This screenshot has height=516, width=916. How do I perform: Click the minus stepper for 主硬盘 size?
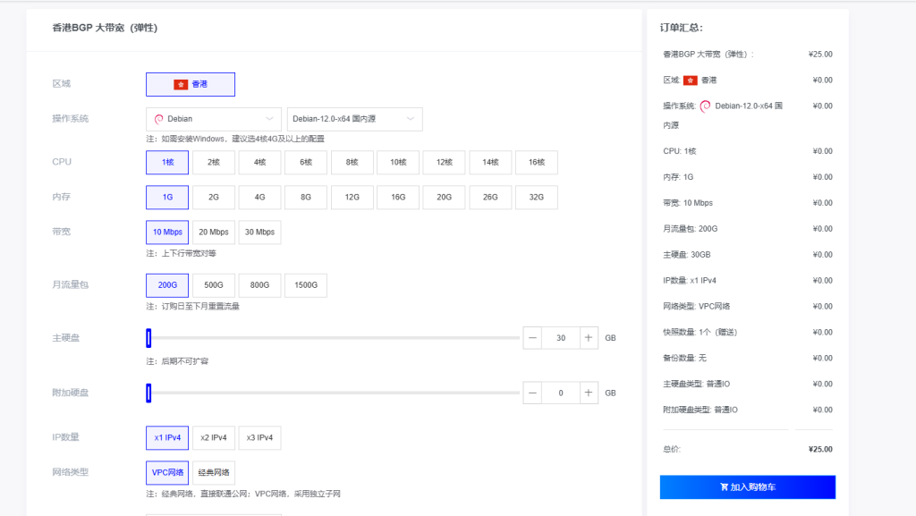point(532,337)
